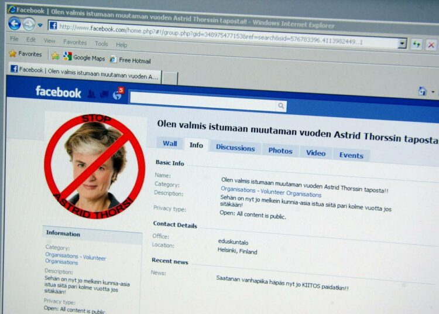Stop loading with the red X icon
The height and width of the screenshot is (314, 439).
[431, 45]
